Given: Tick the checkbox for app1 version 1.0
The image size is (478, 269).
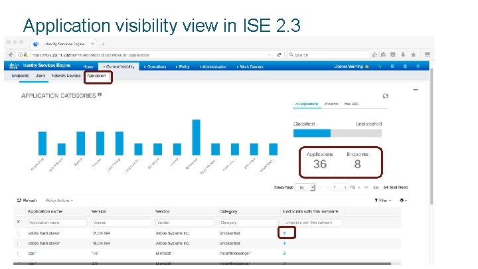Looking at the screenshot, I should coord(19,254).
